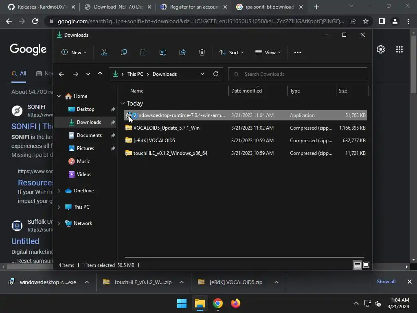Expand the This PC tree node

tap(59, 207)
